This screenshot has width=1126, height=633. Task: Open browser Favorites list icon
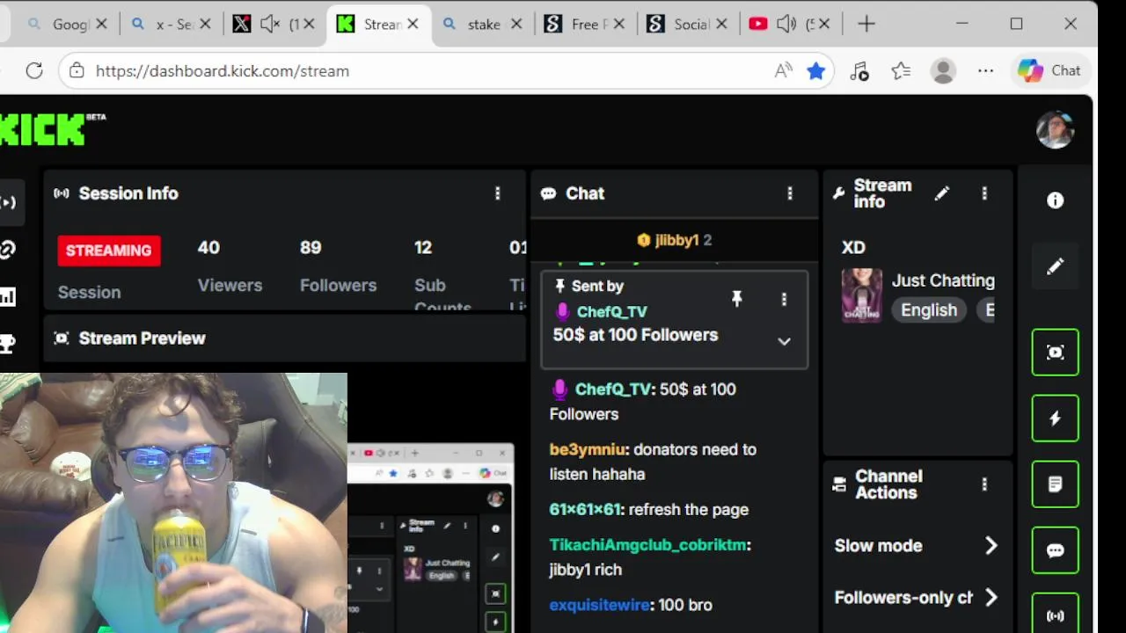tap(901, 71)
